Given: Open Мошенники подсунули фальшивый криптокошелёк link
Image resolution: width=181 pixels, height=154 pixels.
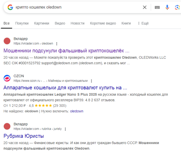Looking at the screenshot, I should (66, 51).
